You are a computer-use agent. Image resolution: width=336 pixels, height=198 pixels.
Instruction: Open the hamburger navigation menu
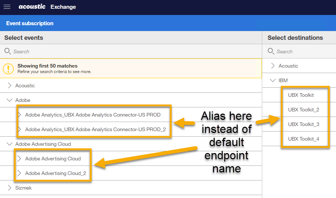point(7,7)
